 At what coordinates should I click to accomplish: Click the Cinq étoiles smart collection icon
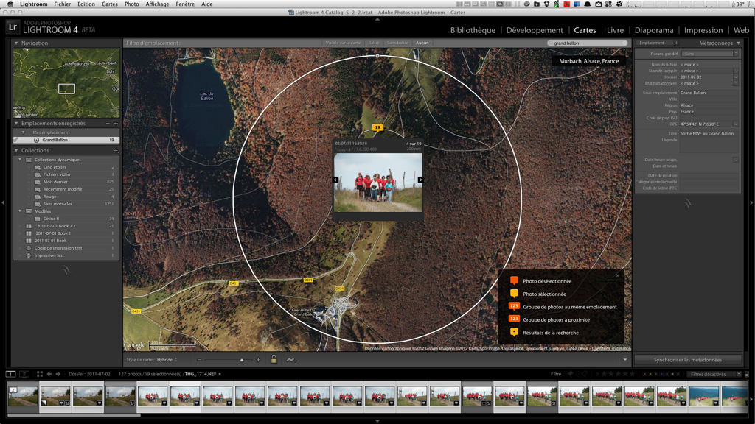38,167
